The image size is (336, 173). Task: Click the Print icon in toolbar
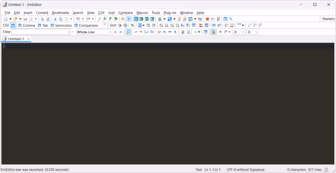[x=42, y=19]
